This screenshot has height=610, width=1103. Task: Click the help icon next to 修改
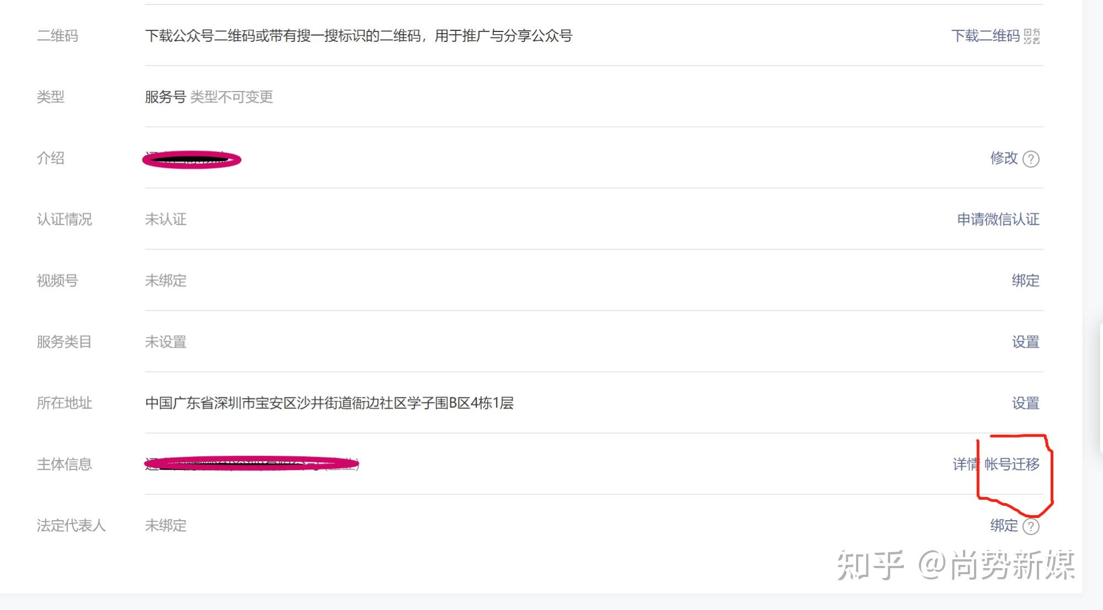point(1030,159)
